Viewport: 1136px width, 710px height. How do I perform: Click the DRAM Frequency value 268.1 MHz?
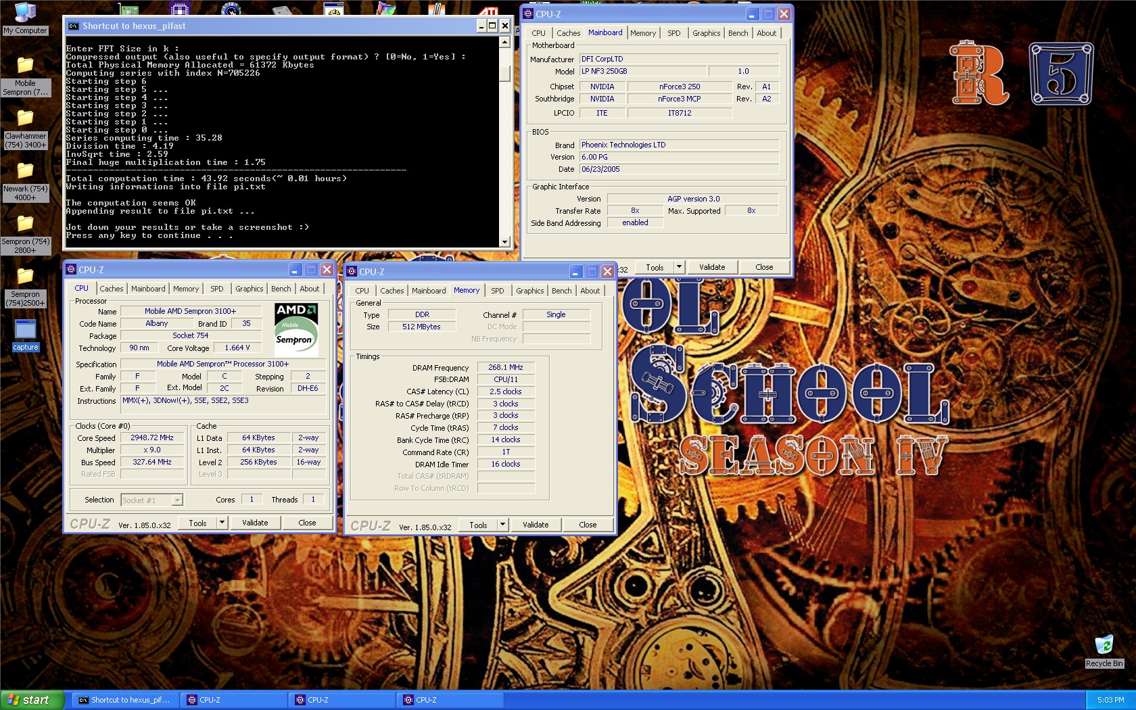(x=506, y=367)
